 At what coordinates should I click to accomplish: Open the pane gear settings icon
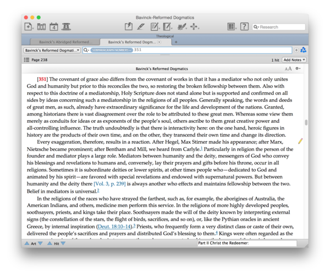pos(298,68)
